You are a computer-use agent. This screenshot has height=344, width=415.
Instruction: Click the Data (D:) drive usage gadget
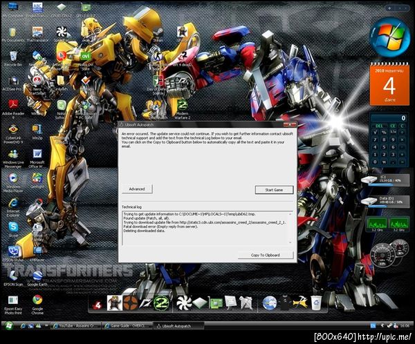pyautogui.click(x=386, y=201)
